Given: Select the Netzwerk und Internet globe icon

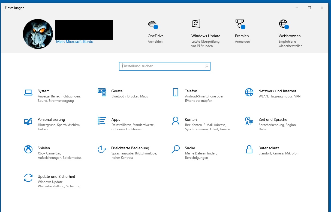Looking at the screenshot, I should pyautogui.click(x=249, y=92).
